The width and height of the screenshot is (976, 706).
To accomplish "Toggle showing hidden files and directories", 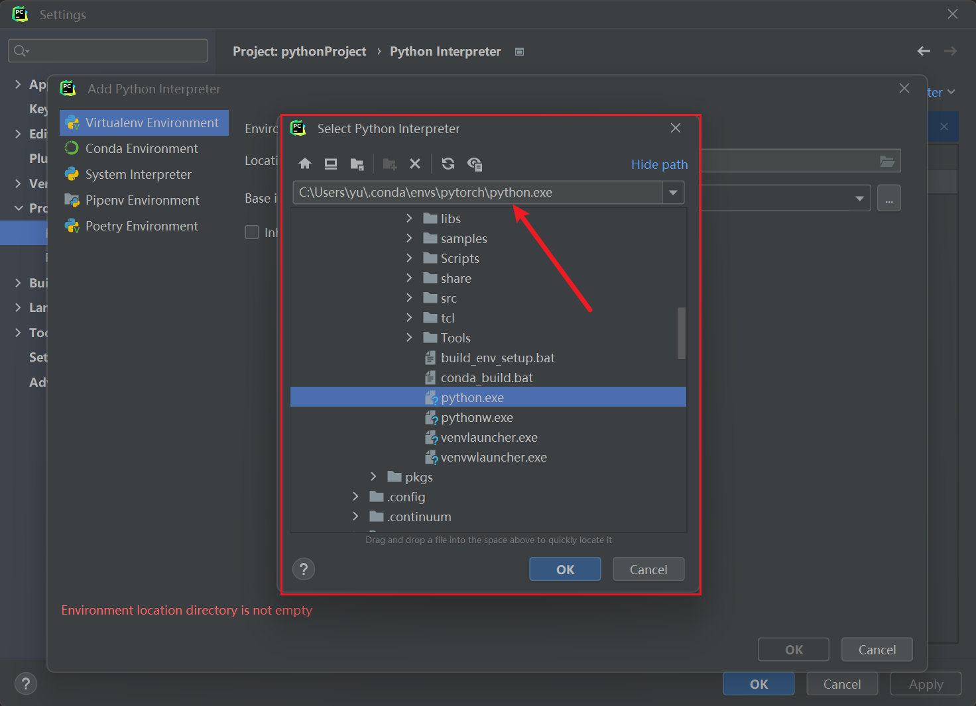I will point(475,164).
